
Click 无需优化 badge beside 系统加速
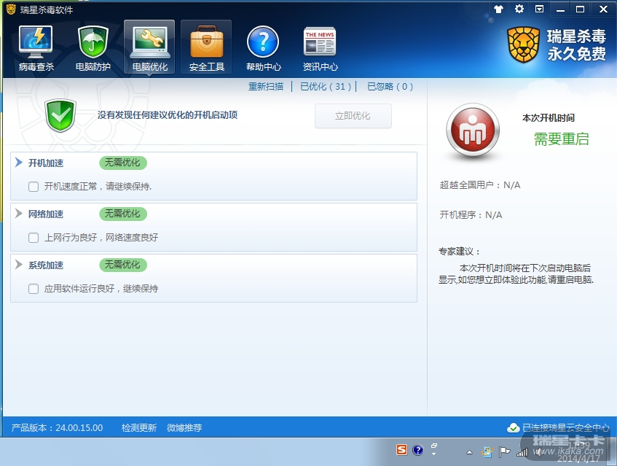(123, 265)
